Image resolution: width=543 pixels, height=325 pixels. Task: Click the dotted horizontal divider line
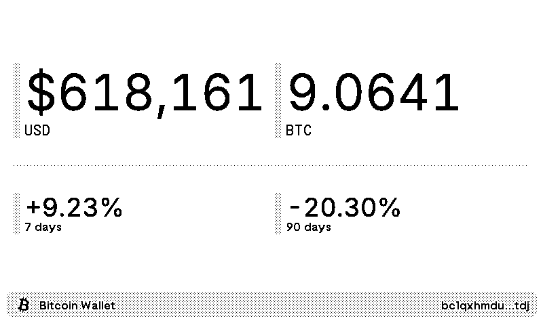tap(270, 165)
